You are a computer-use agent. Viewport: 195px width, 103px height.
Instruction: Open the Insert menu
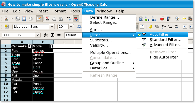(x=43, y=11)
